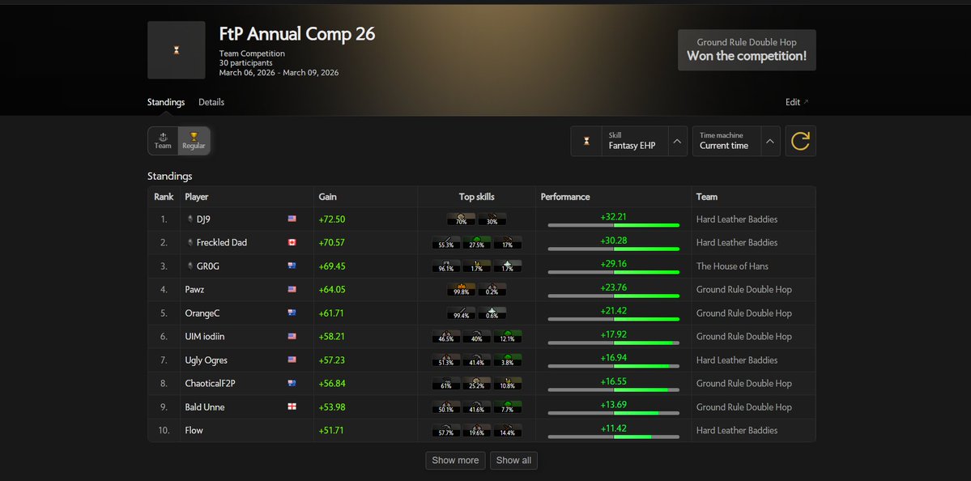Click the US flag in DJ9's row
This screenshot has width=971, height=481.
(292, 219)
